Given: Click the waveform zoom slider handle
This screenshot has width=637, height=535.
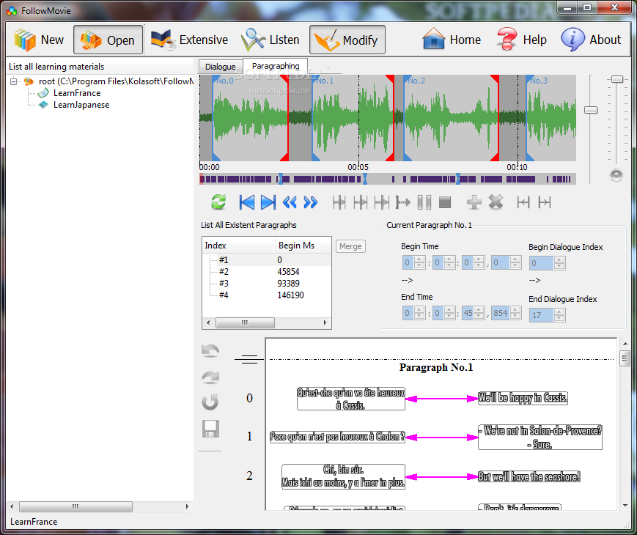Looking at the screenshot, I should pyautogui.click(x=591, y=110).
